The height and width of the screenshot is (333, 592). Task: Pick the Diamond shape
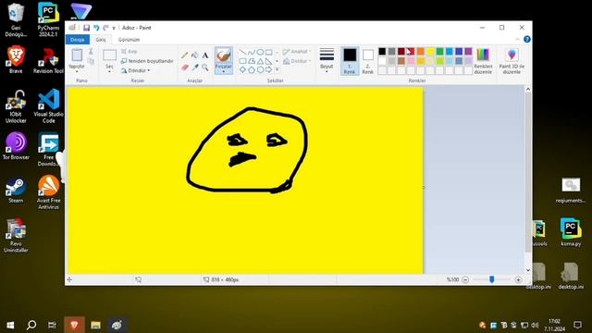coord(242,69)
